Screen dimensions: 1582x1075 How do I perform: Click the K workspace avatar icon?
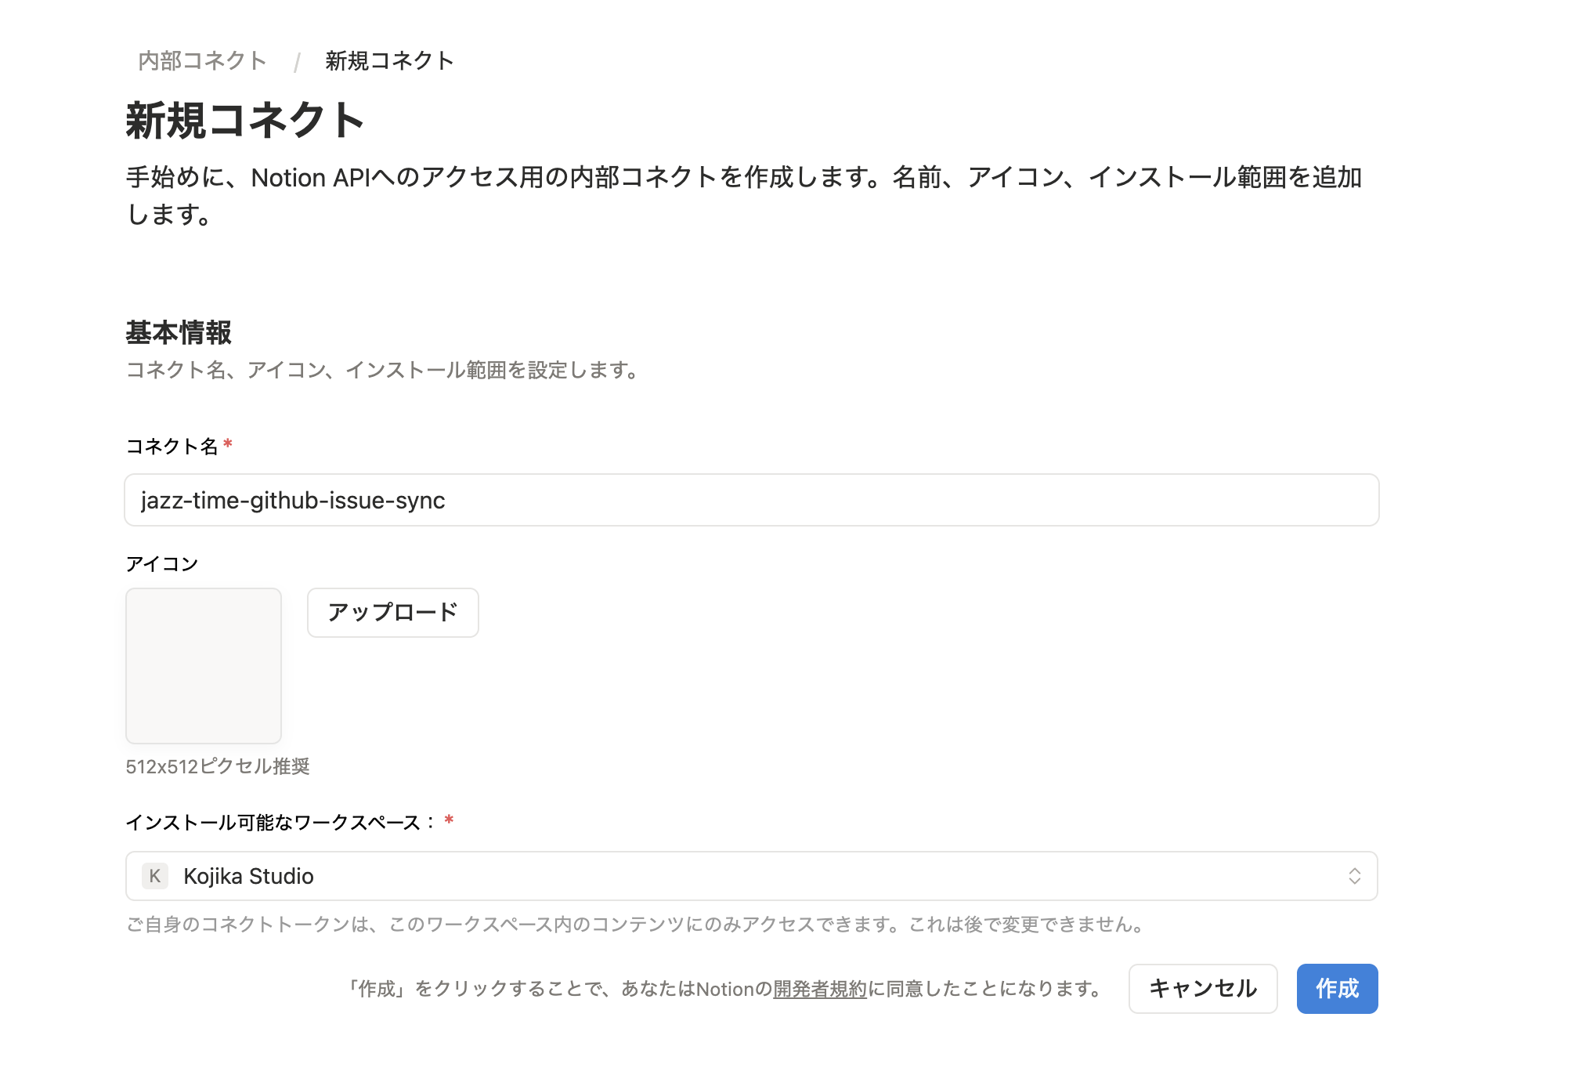155,876
